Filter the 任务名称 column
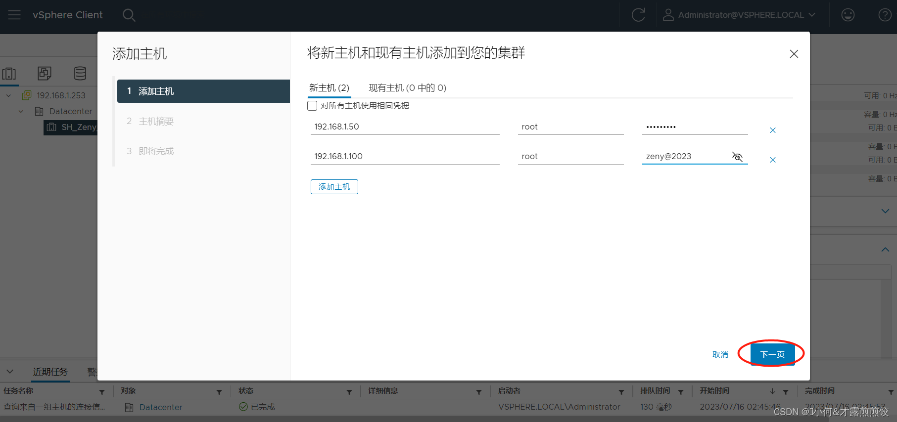 pos(102,392)
